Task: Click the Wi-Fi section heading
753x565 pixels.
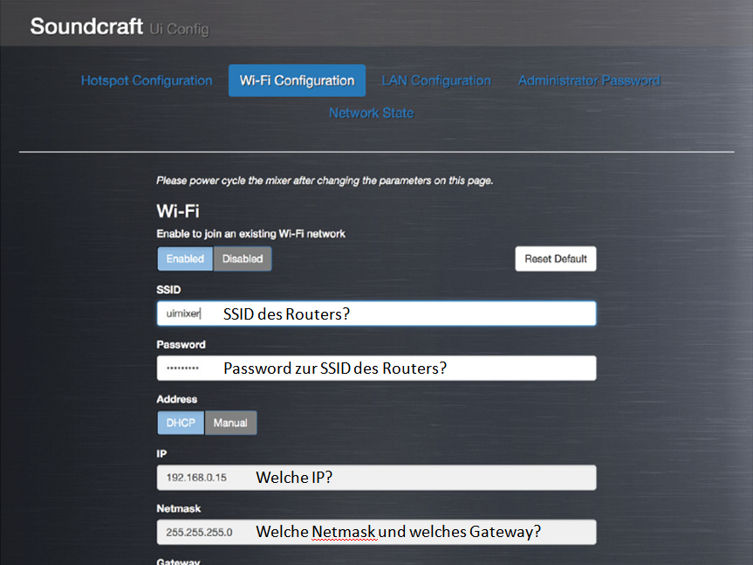Action: 178,211
